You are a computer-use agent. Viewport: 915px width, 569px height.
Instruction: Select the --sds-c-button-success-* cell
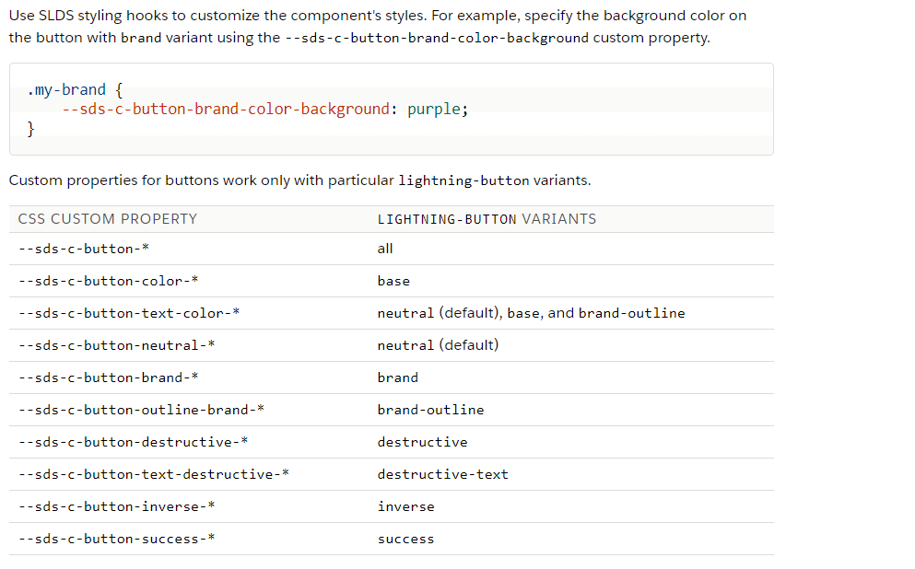pos(116,539)
